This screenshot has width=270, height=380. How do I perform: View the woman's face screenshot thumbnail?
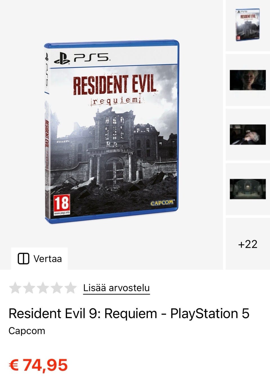tap(248, 80)
